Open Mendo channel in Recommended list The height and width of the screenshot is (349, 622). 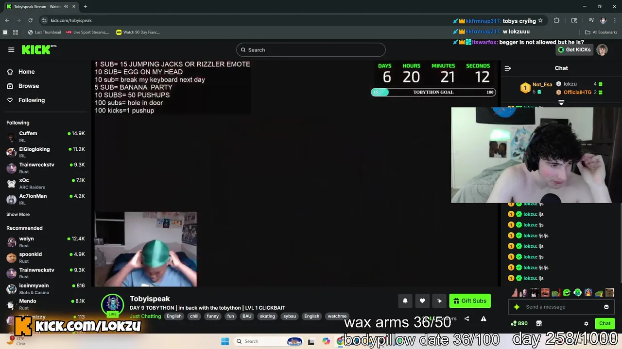click(46, 304)
